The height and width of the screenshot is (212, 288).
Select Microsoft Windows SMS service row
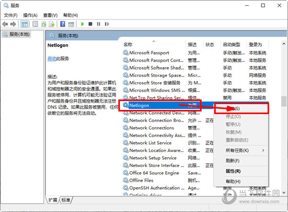tap(195, 91)
